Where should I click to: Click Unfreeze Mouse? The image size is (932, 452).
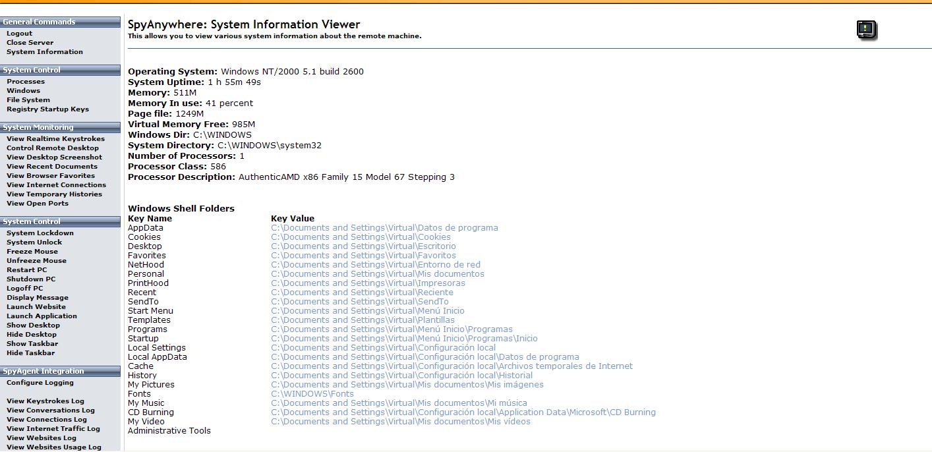click(36, 261)
